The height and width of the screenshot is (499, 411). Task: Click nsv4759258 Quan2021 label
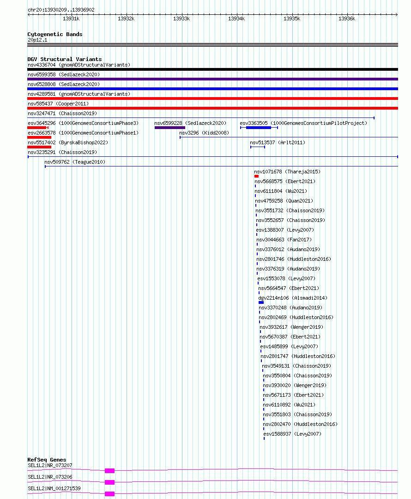pyautogui.click(x=284, y=201)
